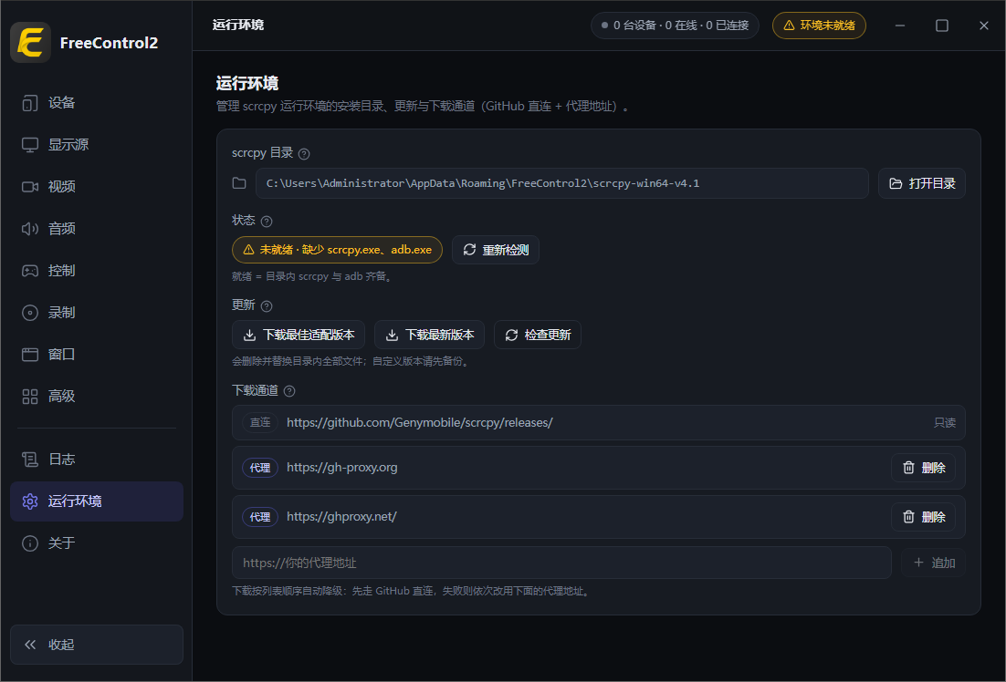Click the 代理 tag on ghproxy.net row
Viewport: 1006px width, 682px height.
click(x=260, y=517)
